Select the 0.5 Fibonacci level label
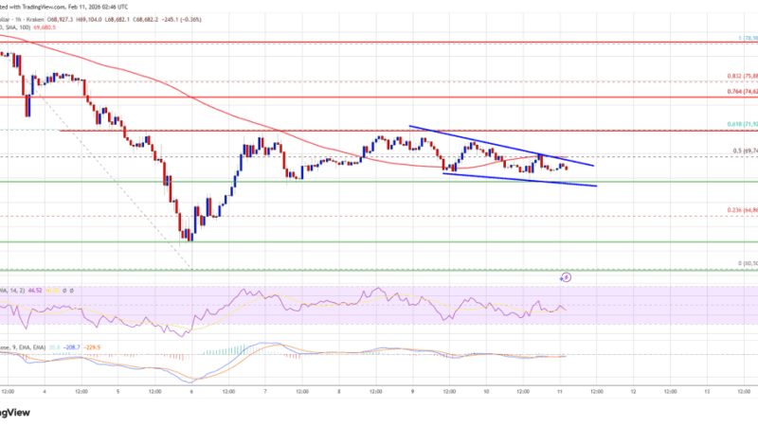The image size is (758, 426). [745, 151]
